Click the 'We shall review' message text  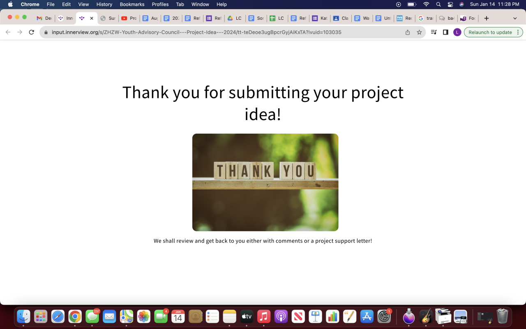(263, 241)
